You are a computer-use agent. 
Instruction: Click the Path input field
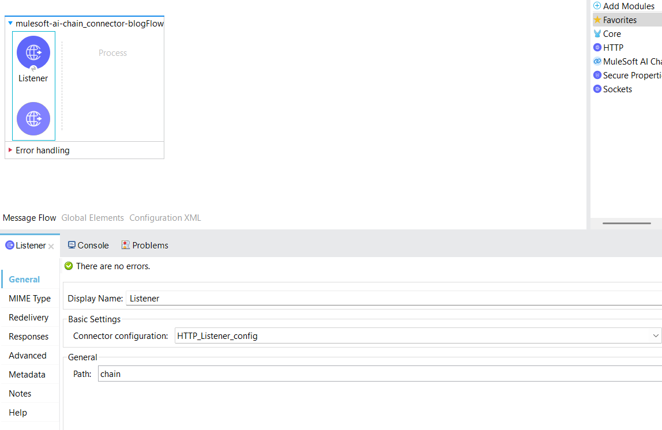380,374
